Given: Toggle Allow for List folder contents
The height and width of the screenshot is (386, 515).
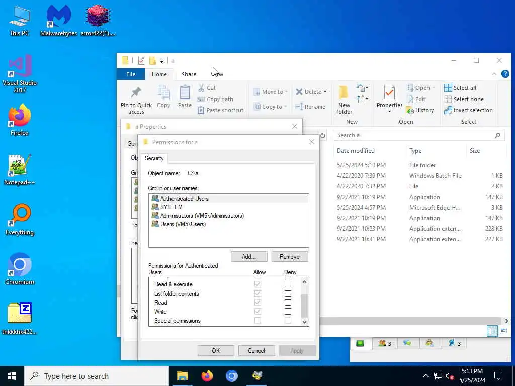Looking at the screenshot, I should (257, 293).
